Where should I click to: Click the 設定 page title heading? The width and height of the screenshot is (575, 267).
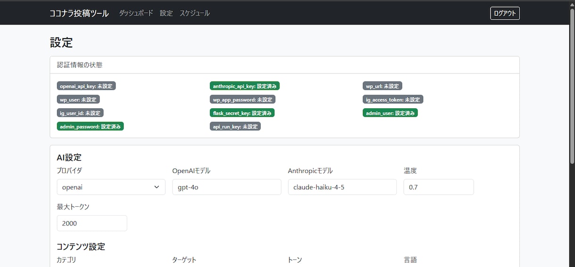tap(61, 42)
